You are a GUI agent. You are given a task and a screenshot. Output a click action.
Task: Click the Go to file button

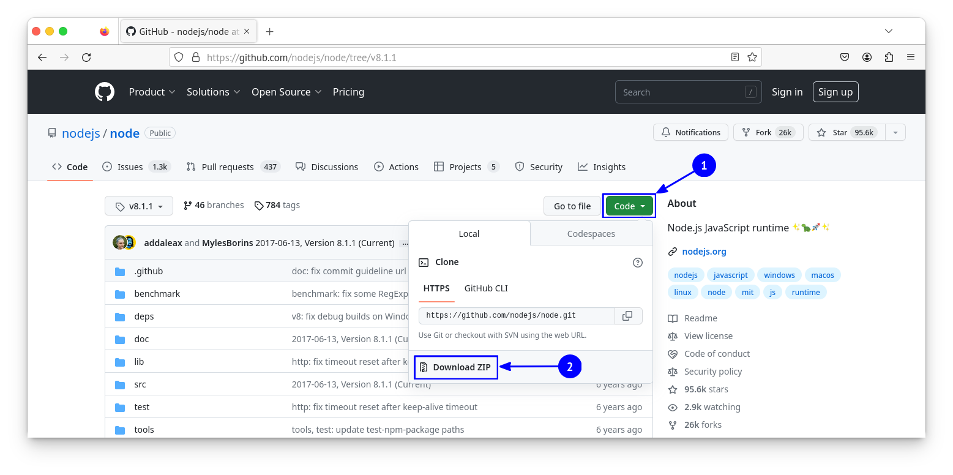[572, 206]
